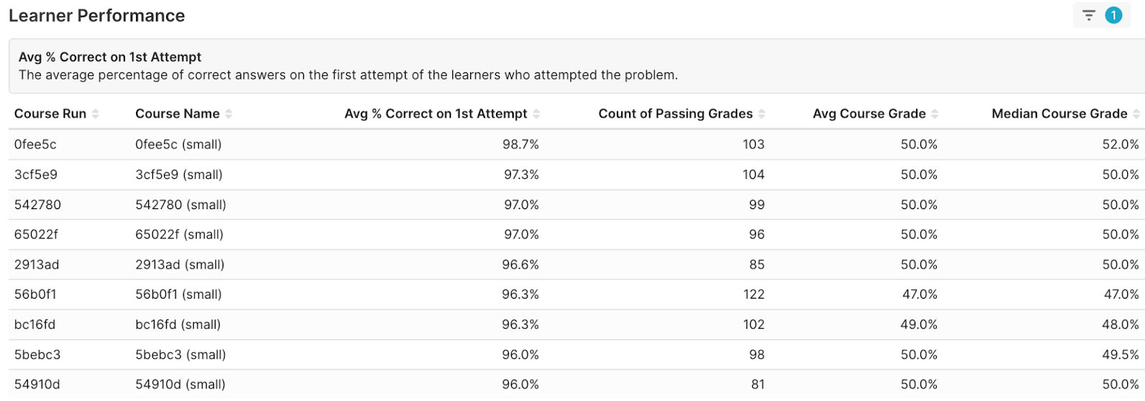Click course name 3cf5e9 (small)
Image resolution: width=1145 pixels, height=401 pixels.
point(179,175)
